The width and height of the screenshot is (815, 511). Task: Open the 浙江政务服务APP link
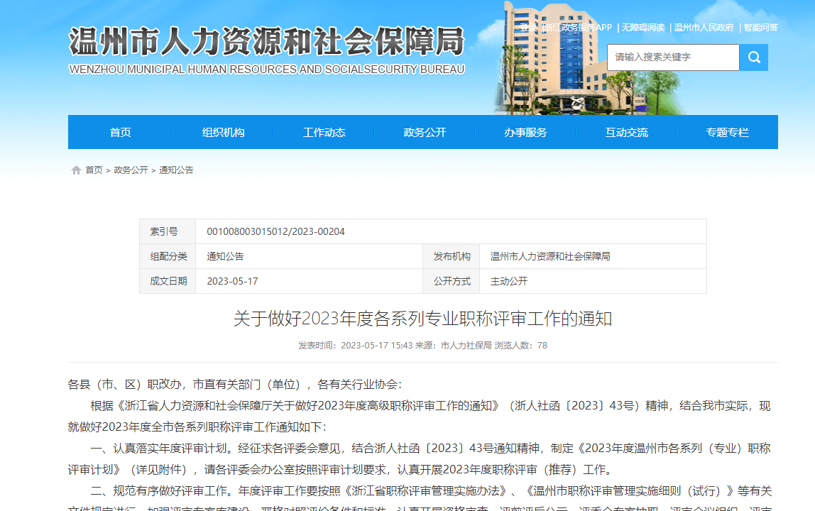click(x=578, y=28)
